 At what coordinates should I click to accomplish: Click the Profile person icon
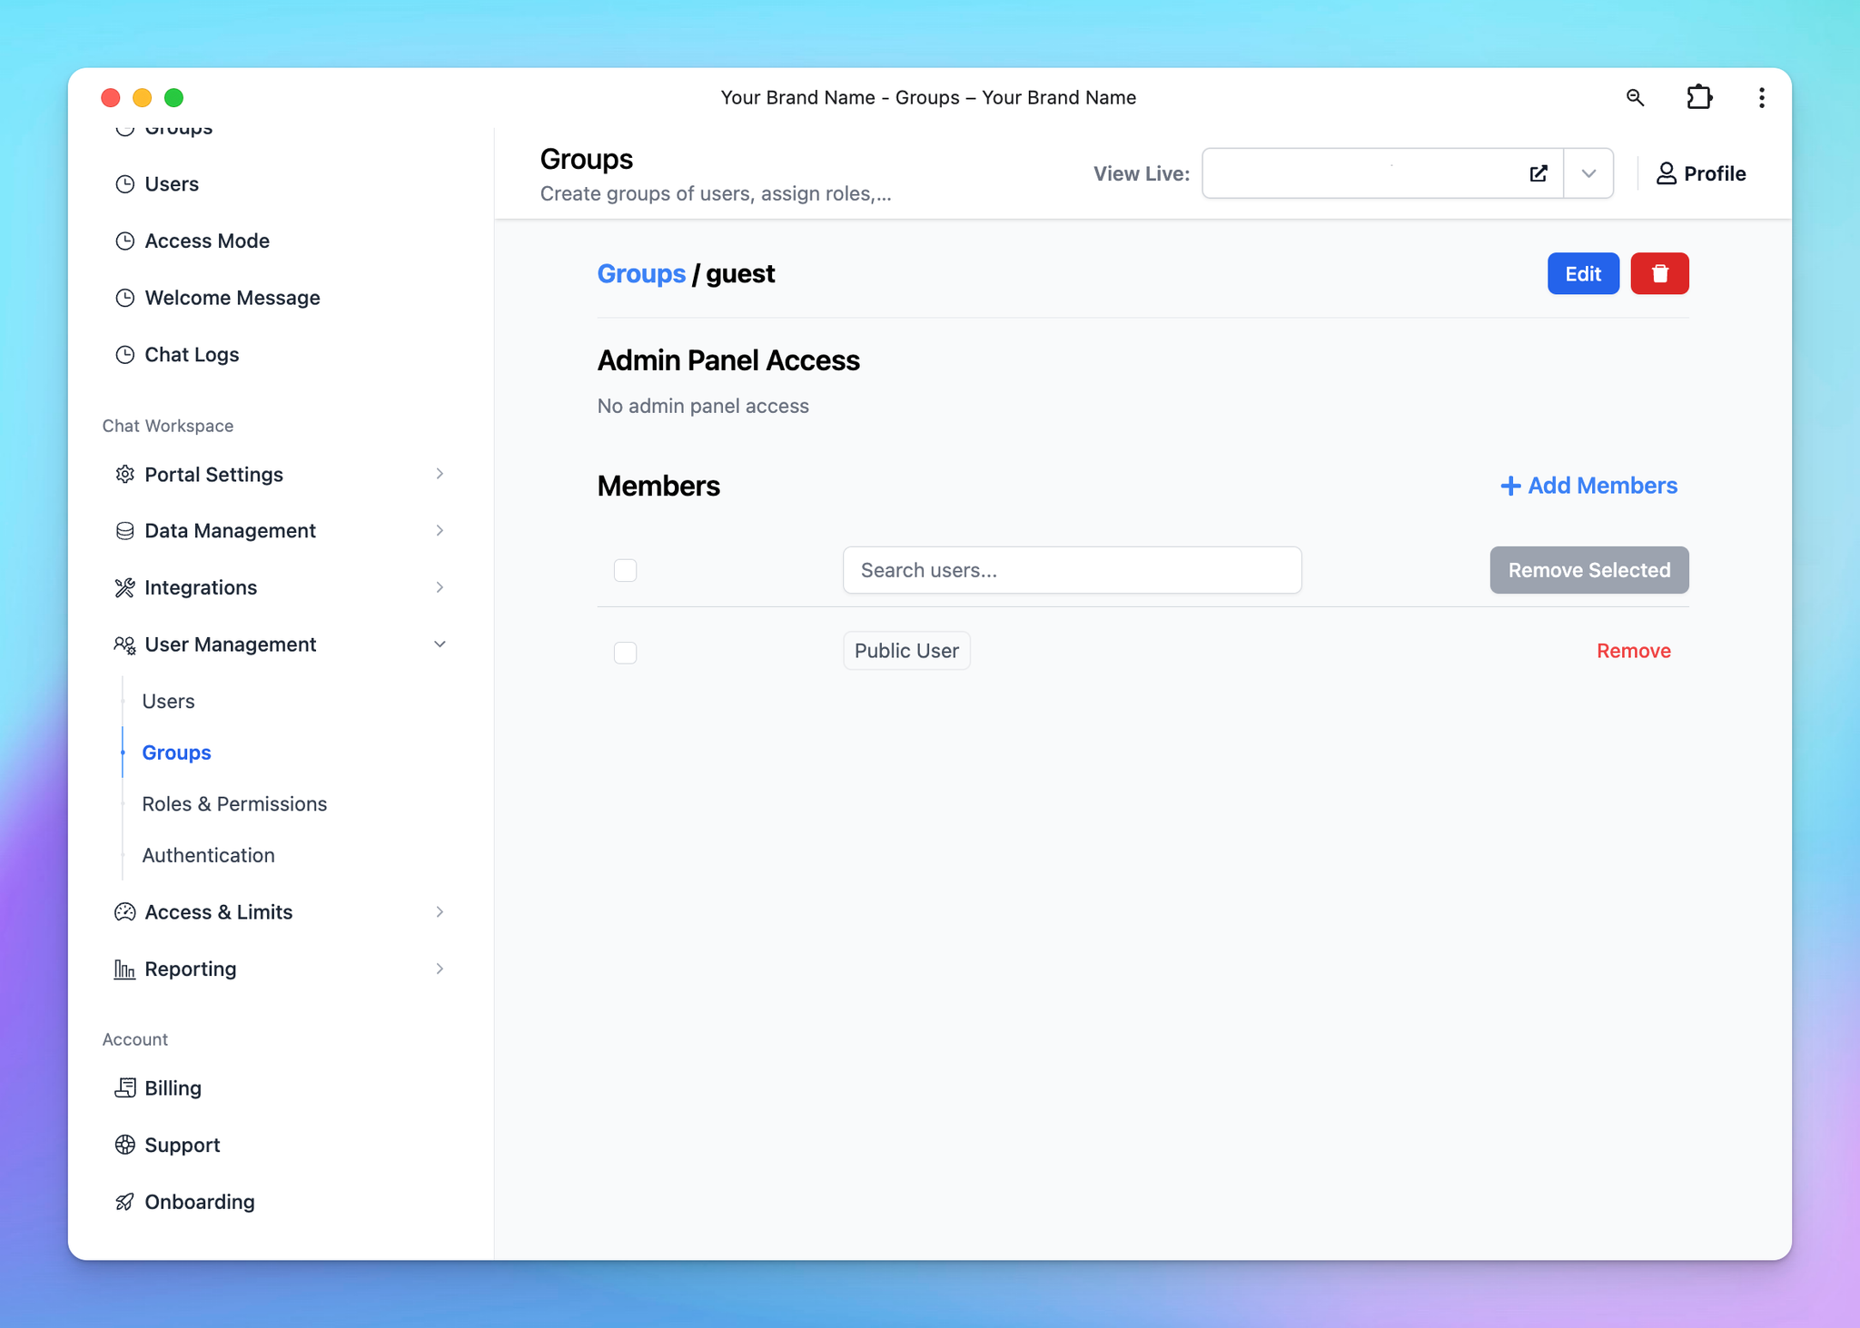(x=1666, y=173)
